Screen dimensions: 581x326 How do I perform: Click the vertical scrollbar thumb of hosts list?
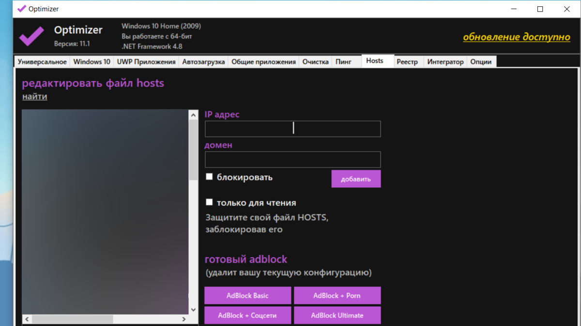pyautogui.click(x=193, y=150)
